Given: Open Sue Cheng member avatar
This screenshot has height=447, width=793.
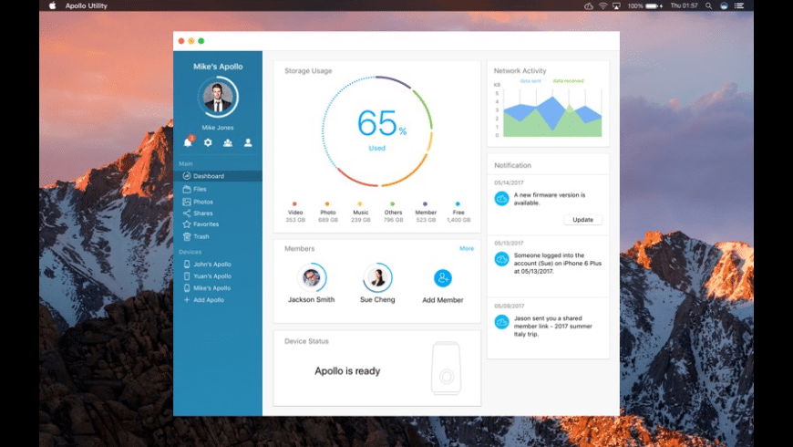Looking at the screenshot, I should click(x=377, y=277).
